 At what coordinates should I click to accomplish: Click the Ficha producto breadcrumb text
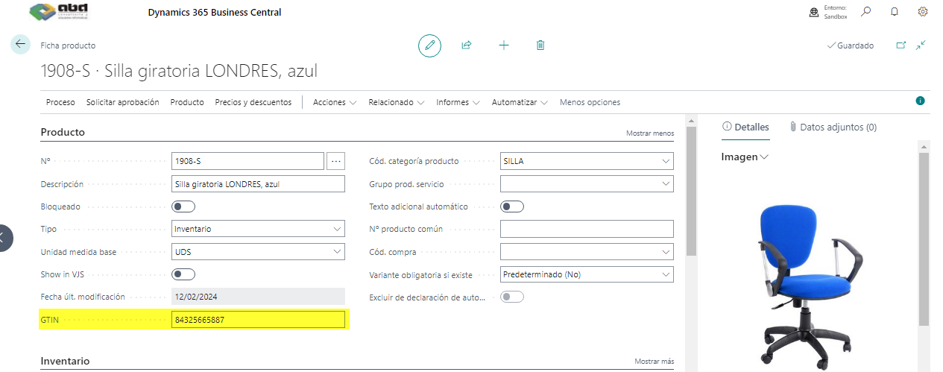[x=68, y=45]
